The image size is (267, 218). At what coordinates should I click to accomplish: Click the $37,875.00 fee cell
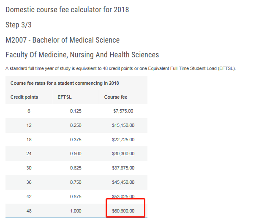pyautogui.click(x=123, y=168)
